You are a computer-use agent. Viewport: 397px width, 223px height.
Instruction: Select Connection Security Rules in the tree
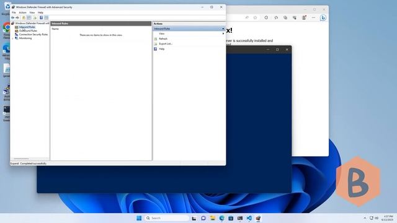pyautogui.click(x=33, y=35)
